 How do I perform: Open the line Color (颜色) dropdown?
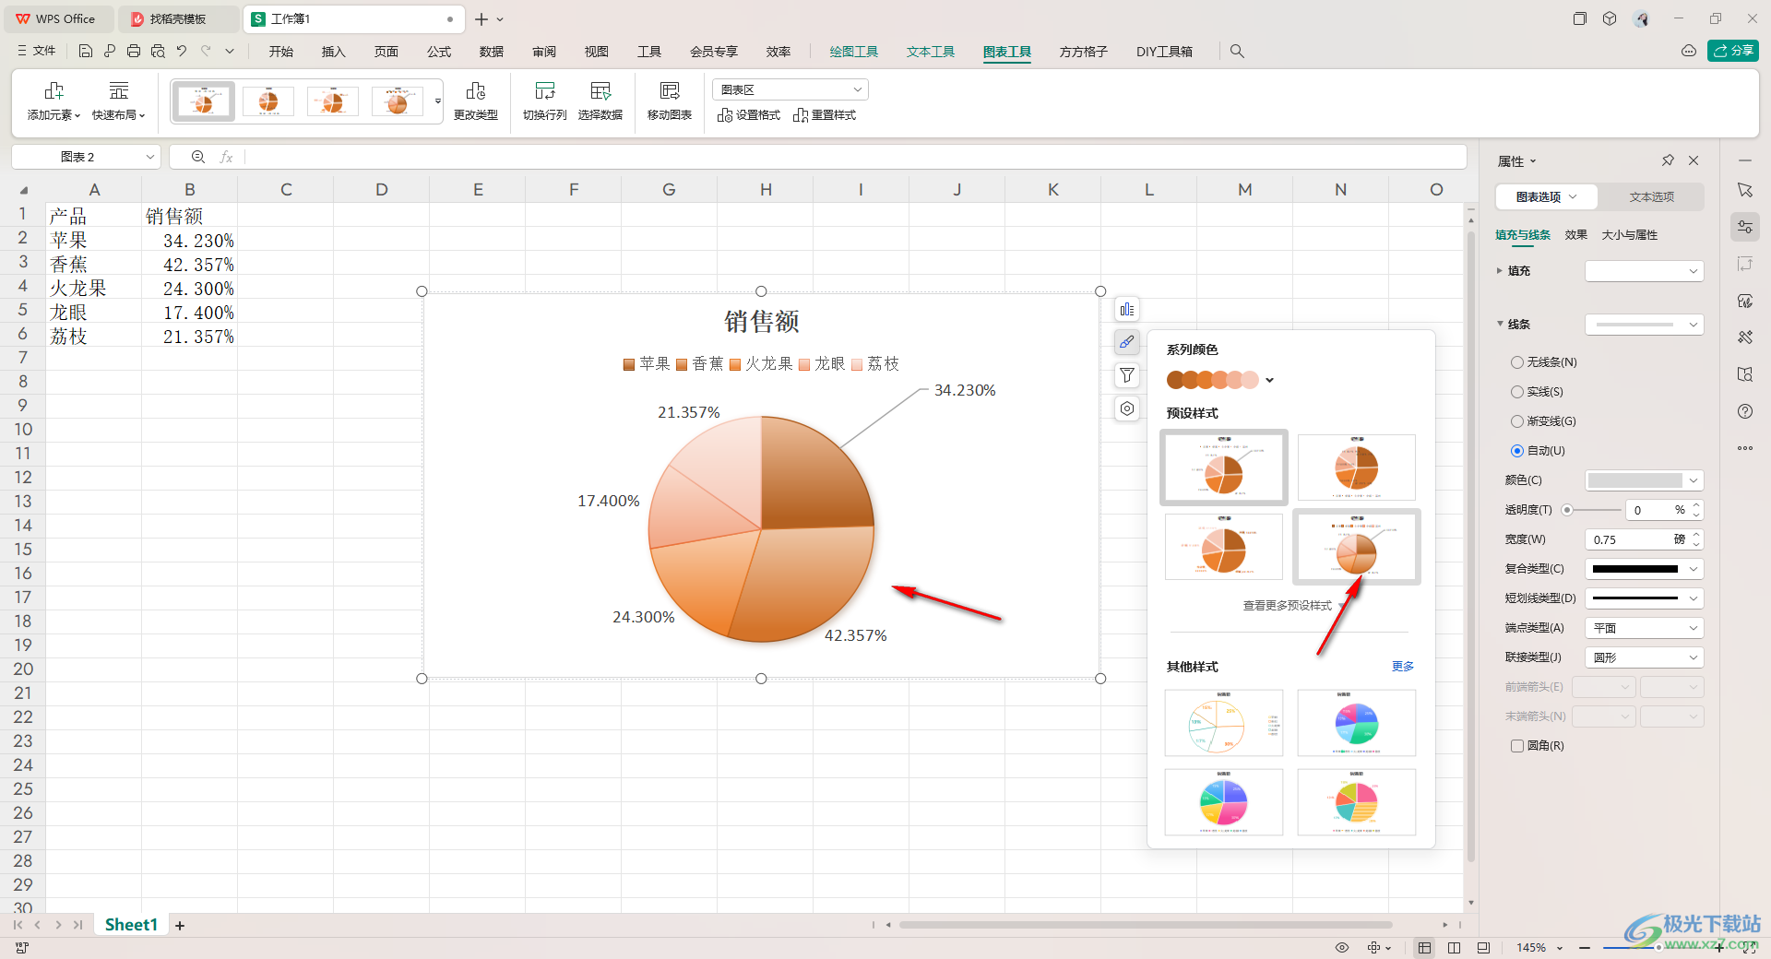[1645, 480]
